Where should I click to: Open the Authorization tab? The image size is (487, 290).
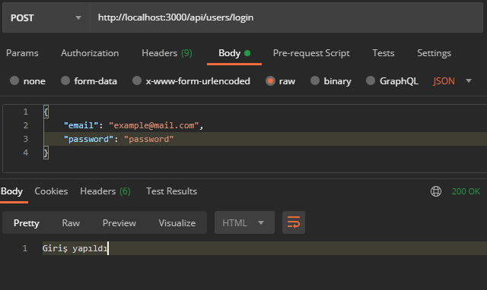point(90,53)
